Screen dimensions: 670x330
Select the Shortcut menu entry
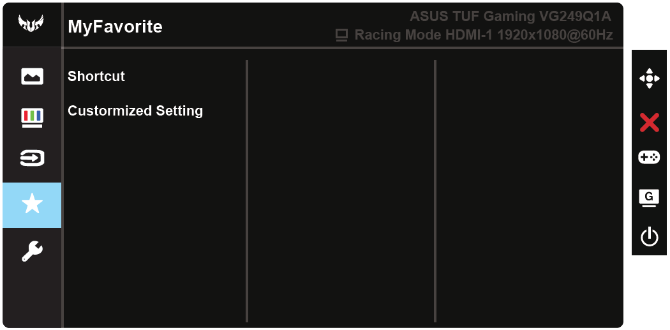click(96, 77)
